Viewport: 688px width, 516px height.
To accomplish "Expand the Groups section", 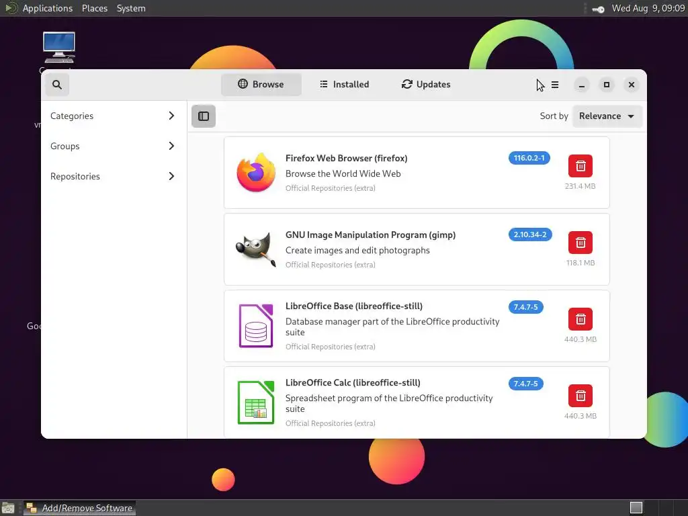I will pyautogui.click(x=113, y=146).
